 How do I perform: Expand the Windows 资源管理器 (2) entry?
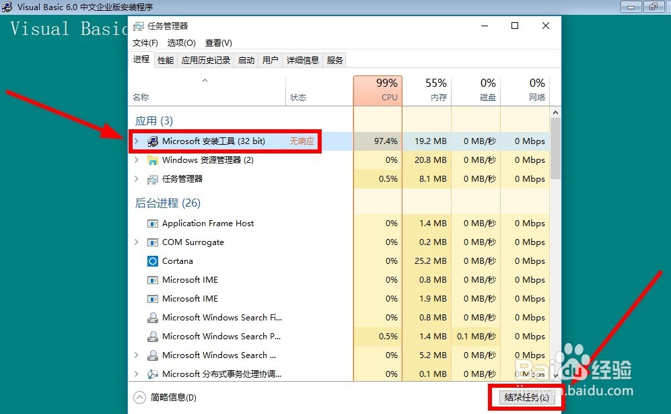(x=137, y=160)
